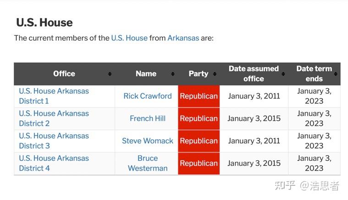
Task: Open U.S. House Arkansas District 2
Action: 54,118
